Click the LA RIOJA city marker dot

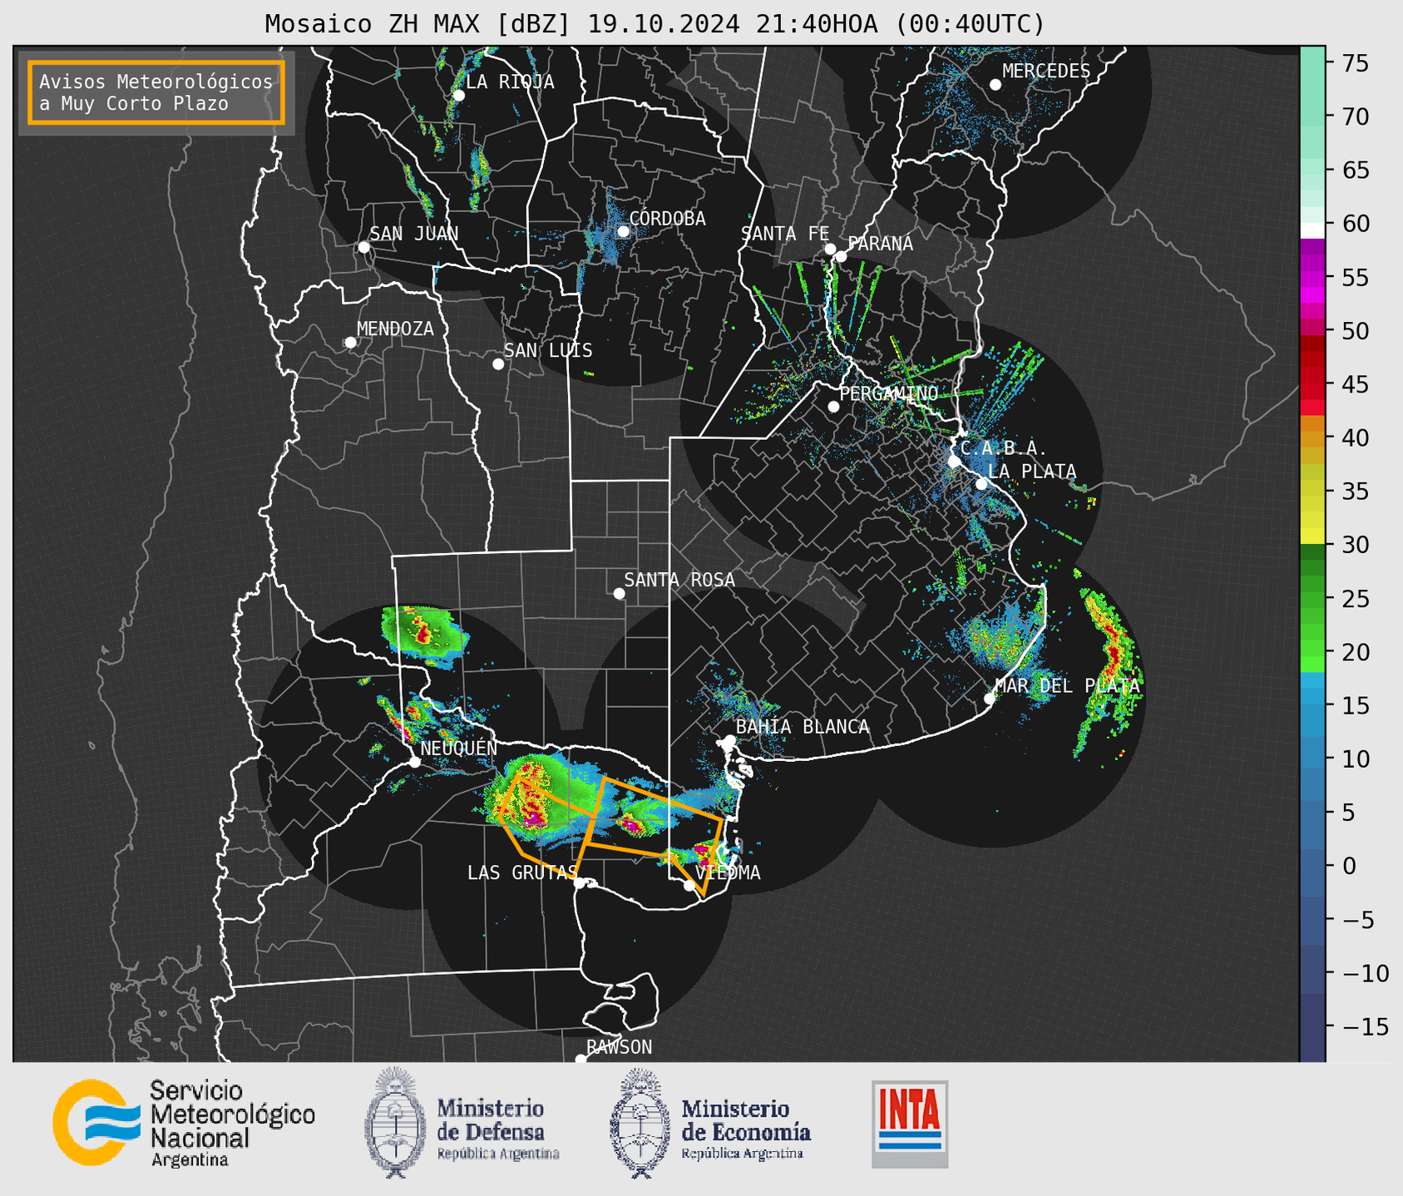(x=459, y=96)
